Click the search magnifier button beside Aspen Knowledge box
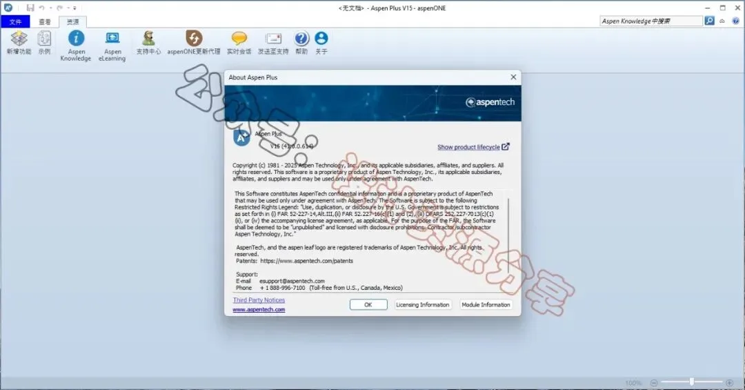 point(709,21)
